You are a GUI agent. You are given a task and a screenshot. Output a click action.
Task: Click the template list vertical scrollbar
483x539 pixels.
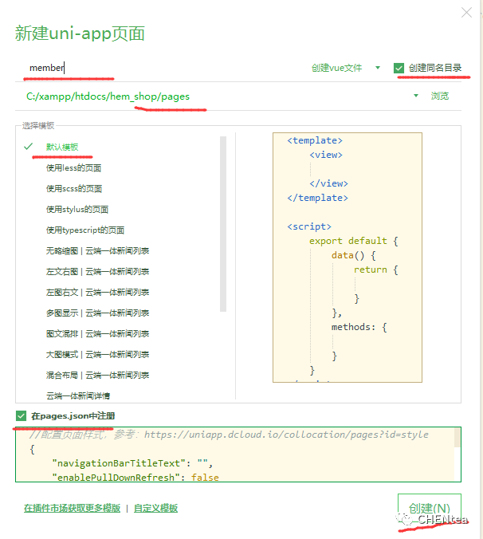point(223,224)
